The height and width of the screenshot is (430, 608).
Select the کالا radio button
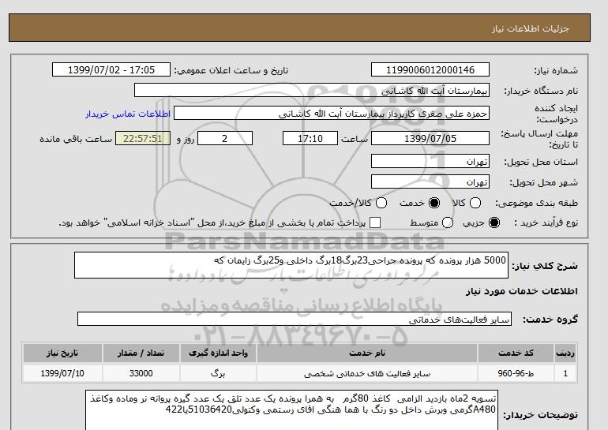pyautogui.click(x=475, y=203)
